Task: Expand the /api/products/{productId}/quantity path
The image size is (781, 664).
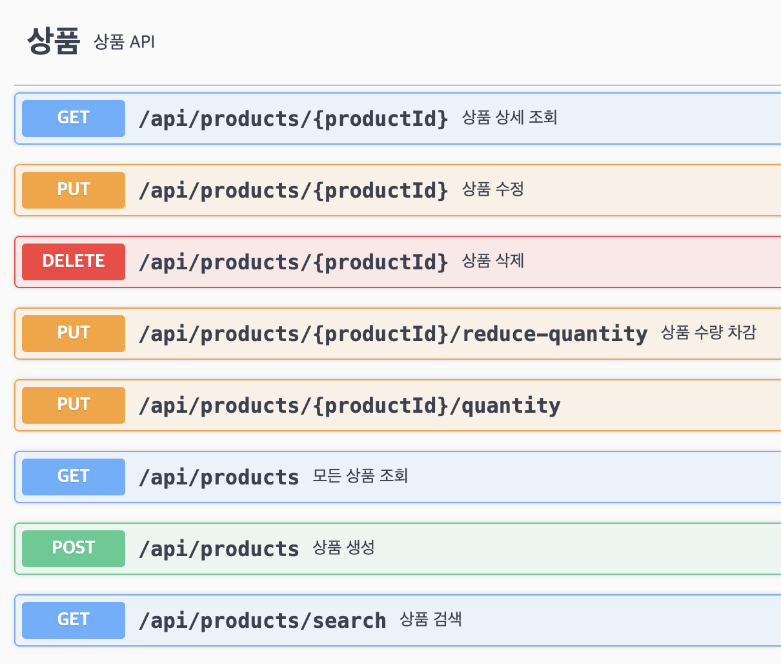Action: click(x=349, y=406)
